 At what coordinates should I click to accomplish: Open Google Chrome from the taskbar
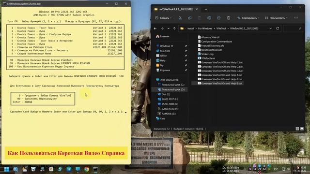click(x=87, y=169)
